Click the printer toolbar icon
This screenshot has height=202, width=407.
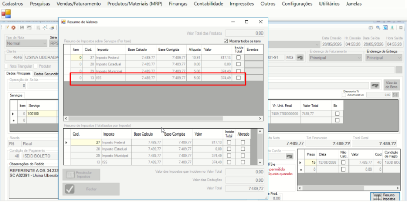pos(52,28)
